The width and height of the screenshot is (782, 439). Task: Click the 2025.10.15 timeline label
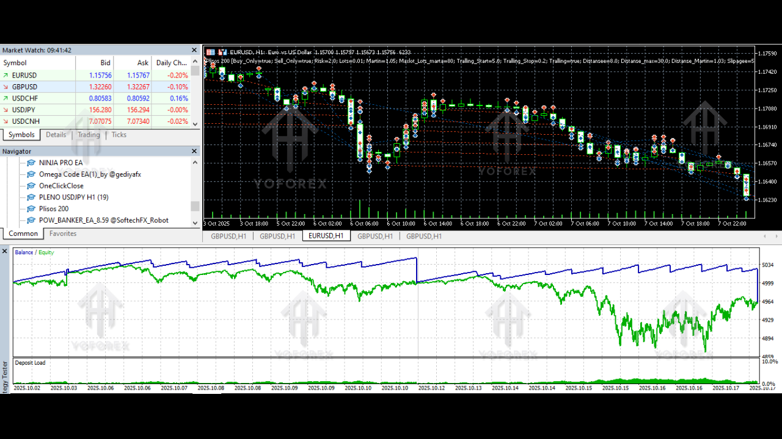(579, 387)
